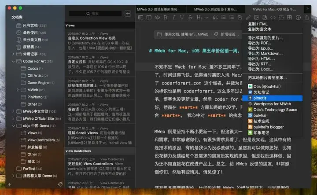Publish to 为知笔记

(x=273, y=92)
